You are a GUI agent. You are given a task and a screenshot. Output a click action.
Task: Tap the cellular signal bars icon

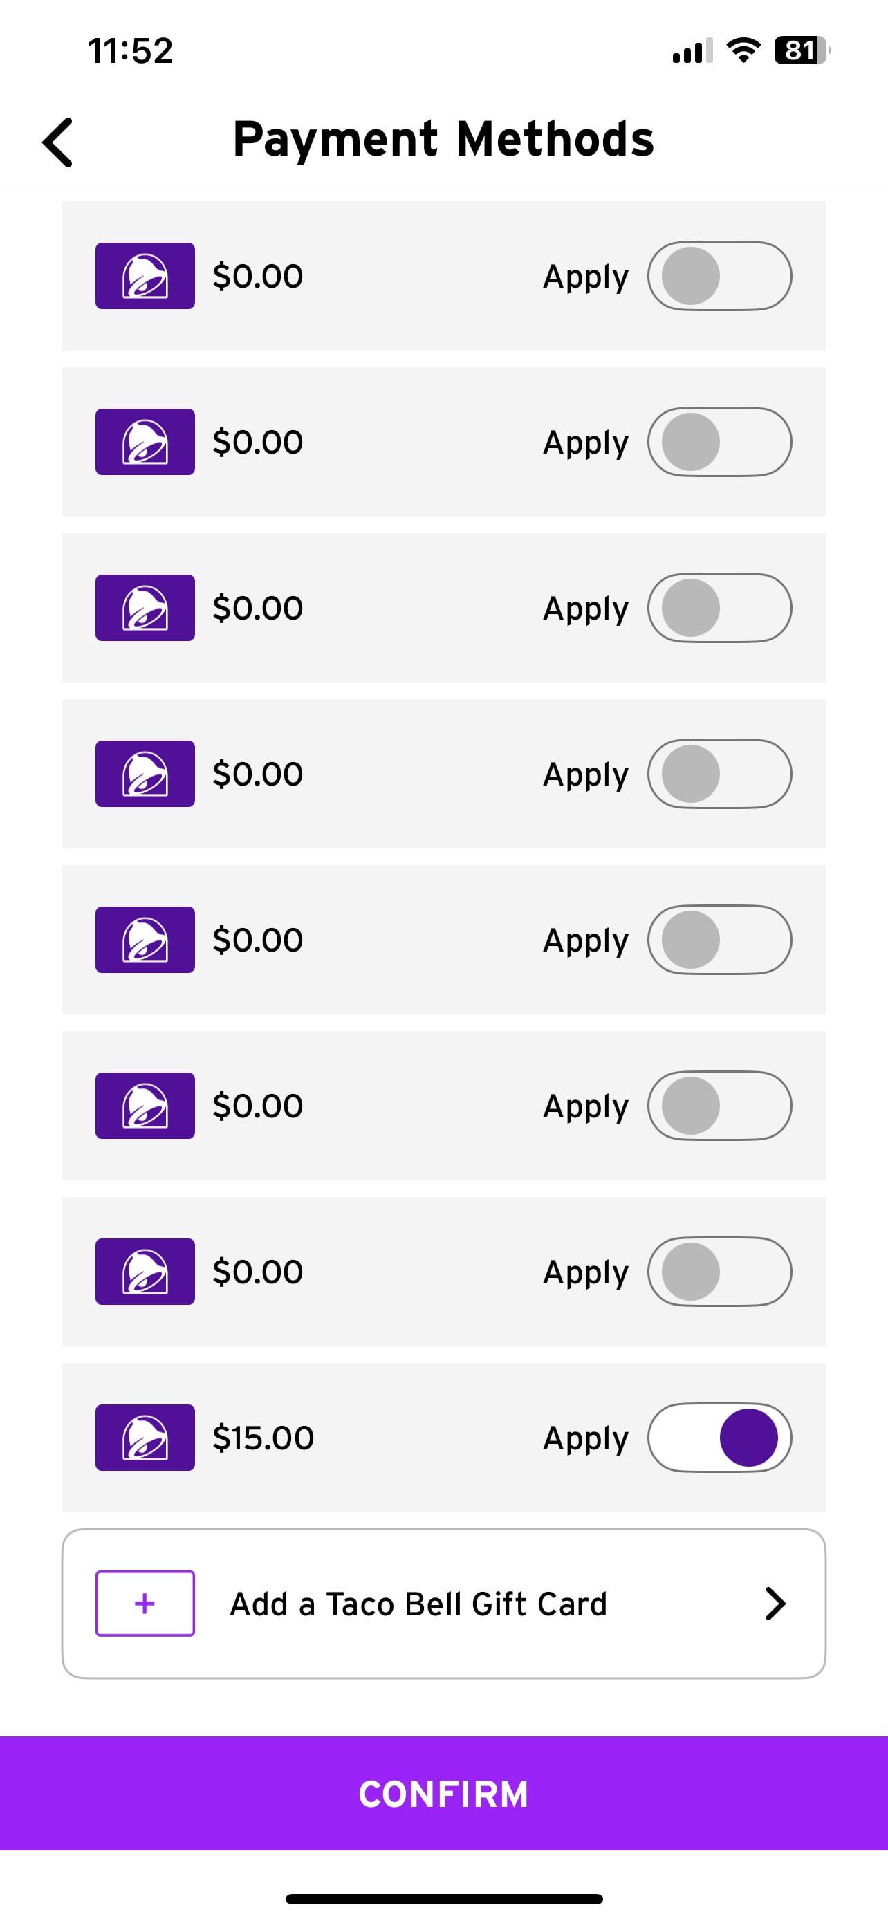pyautogui.click(x=692, y=50)
